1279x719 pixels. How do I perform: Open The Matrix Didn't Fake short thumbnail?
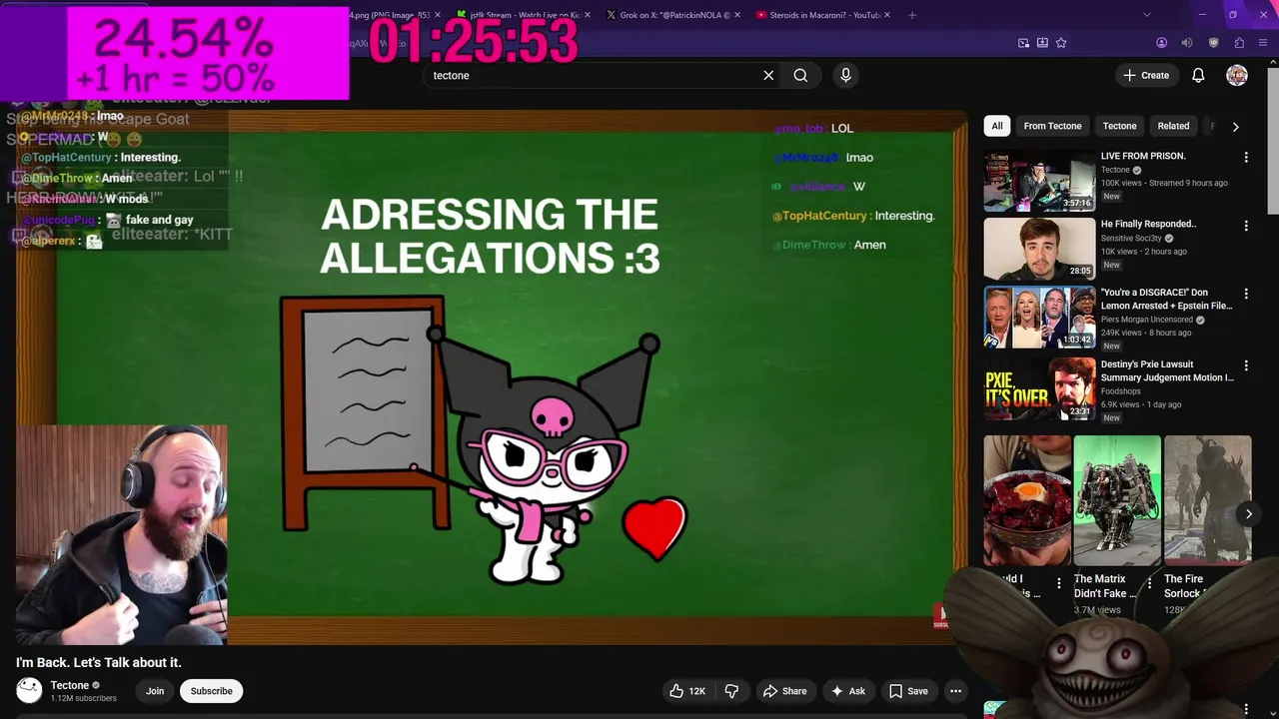coord(1117,500)
